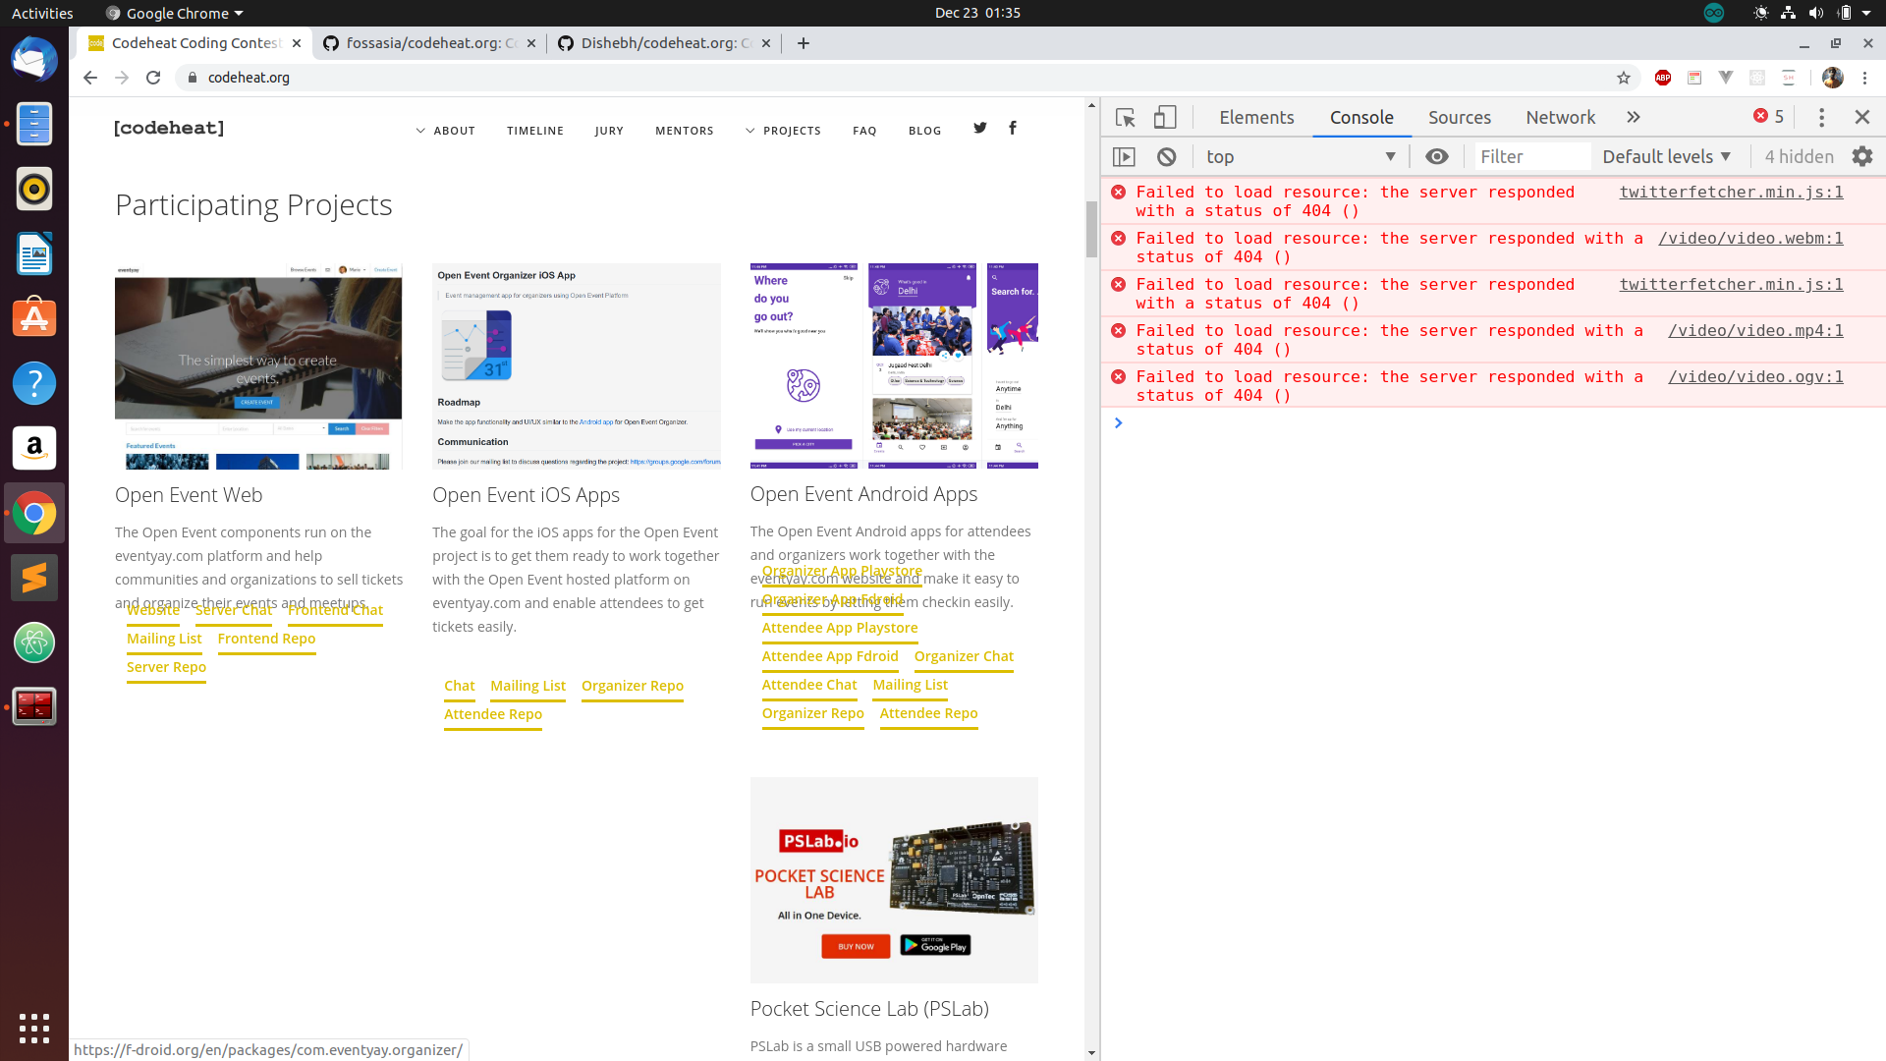The image size is (1886, 1061).
Task: Toggle the console sidebar panel
Action: coord(1124,156)
